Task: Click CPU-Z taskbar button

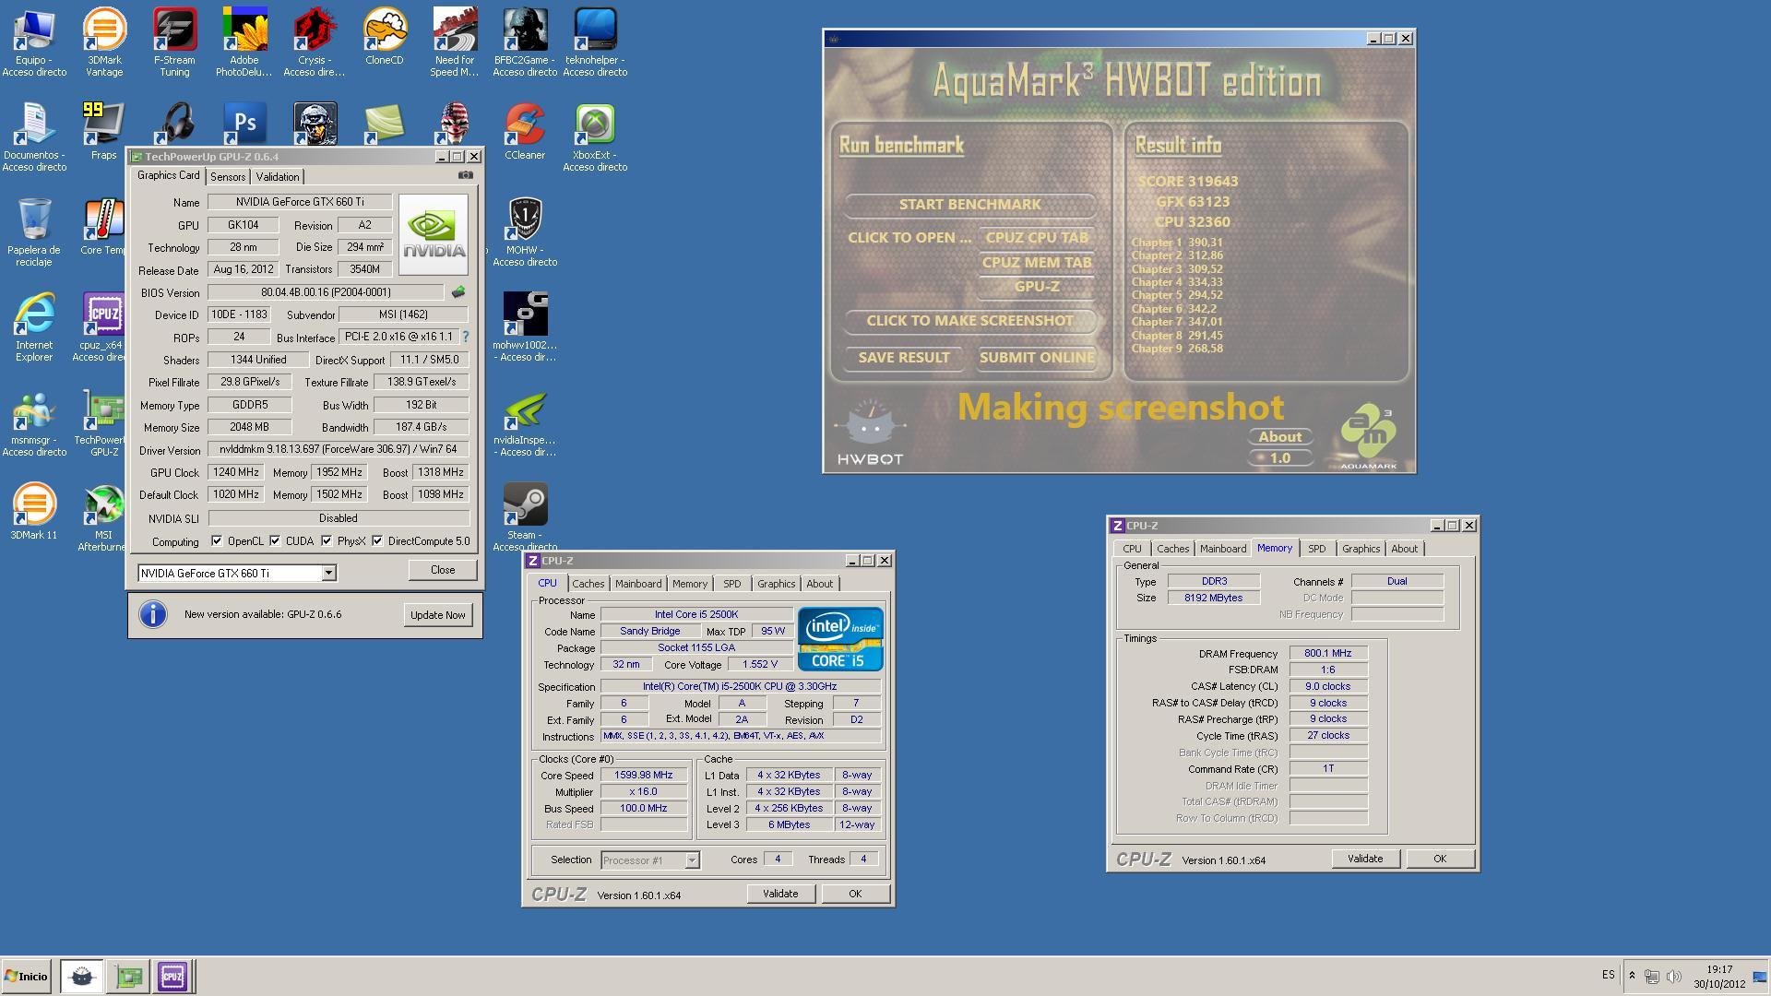Action: [172, 977]
